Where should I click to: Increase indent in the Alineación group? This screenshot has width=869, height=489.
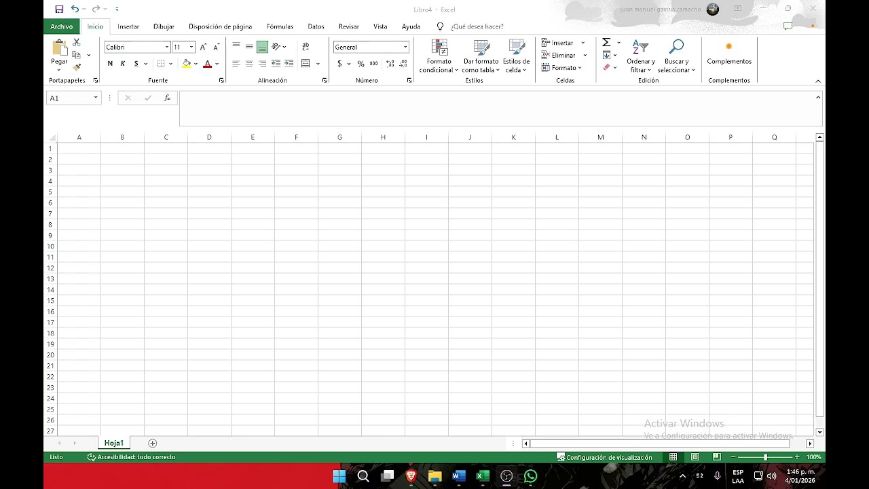pyautogui.click(x=289, y=64)
